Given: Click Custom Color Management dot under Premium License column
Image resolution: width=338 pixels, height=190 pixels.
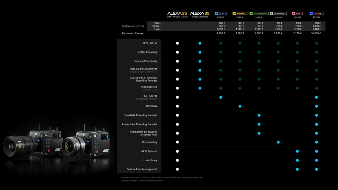Looking at the screenshot, I should tap(317, 169).
